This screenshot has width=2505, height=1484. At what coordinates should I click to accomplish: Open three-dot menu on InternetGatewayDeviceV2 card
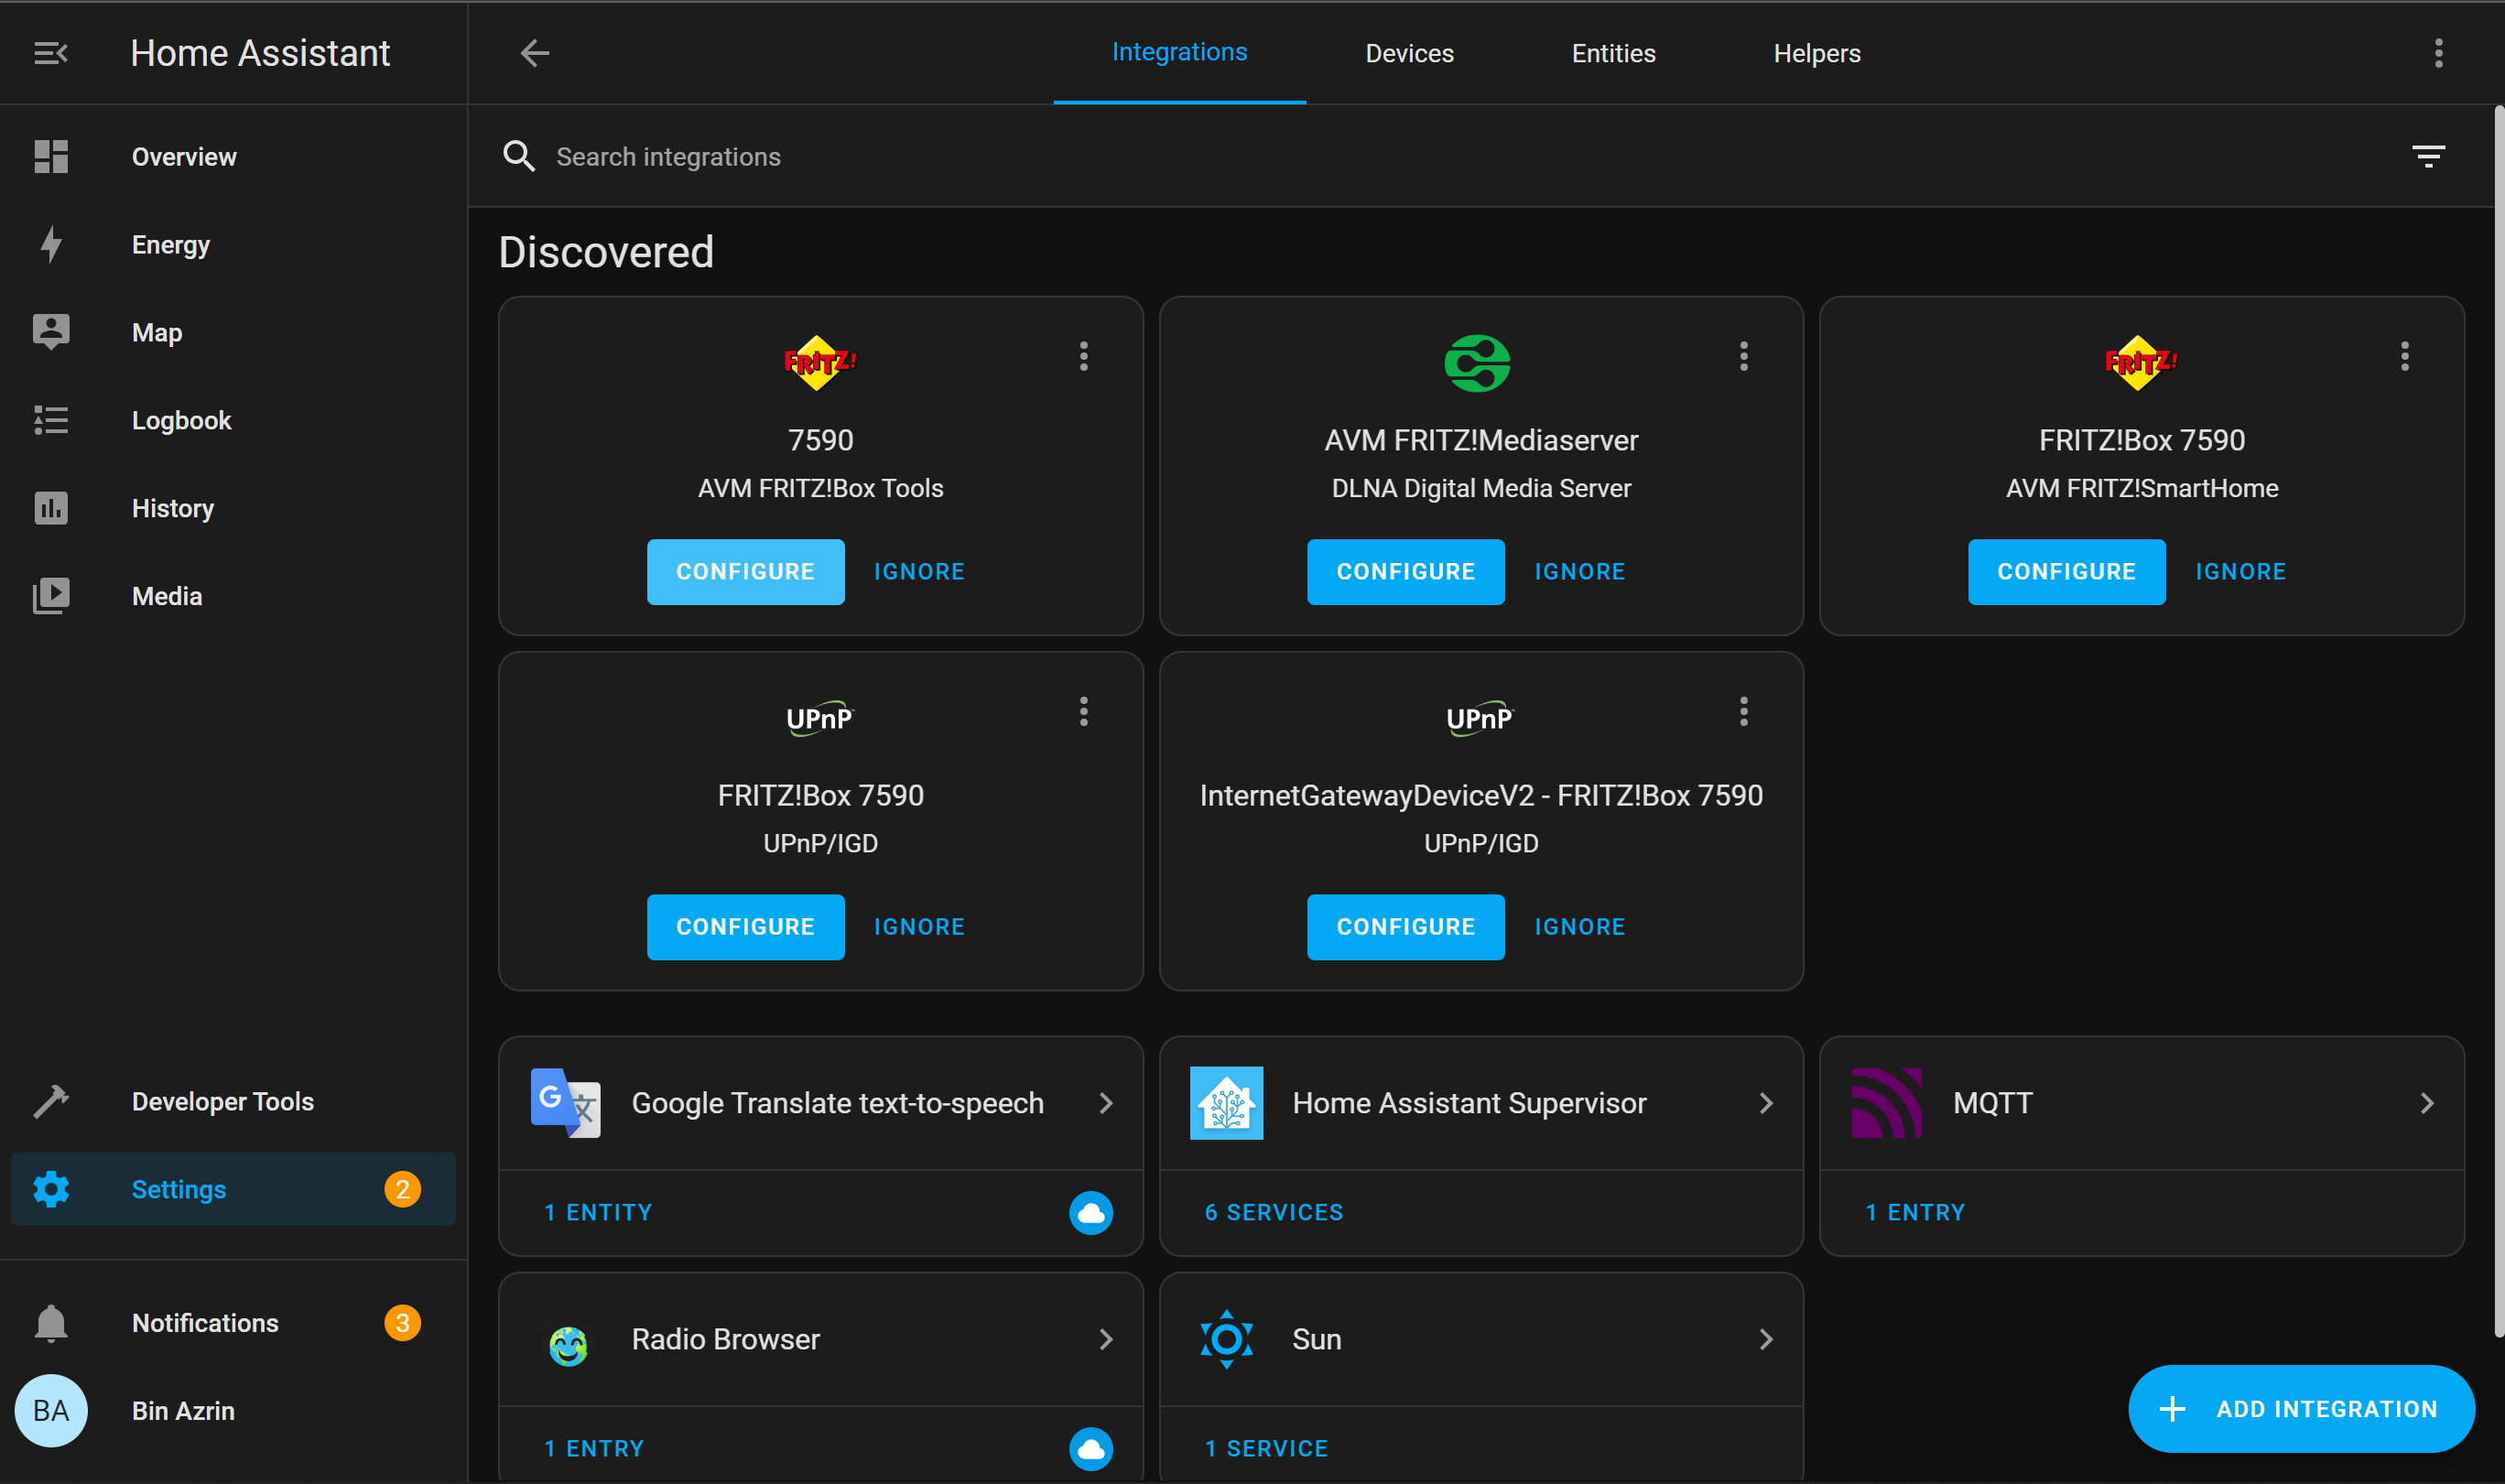pyautogui.click(x=1743, y=712)
